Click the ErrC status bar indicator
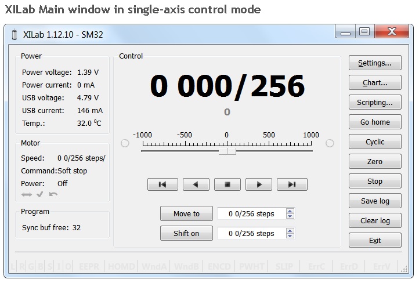This screenshot has height=283, width=419. click(x=316, y=266)
